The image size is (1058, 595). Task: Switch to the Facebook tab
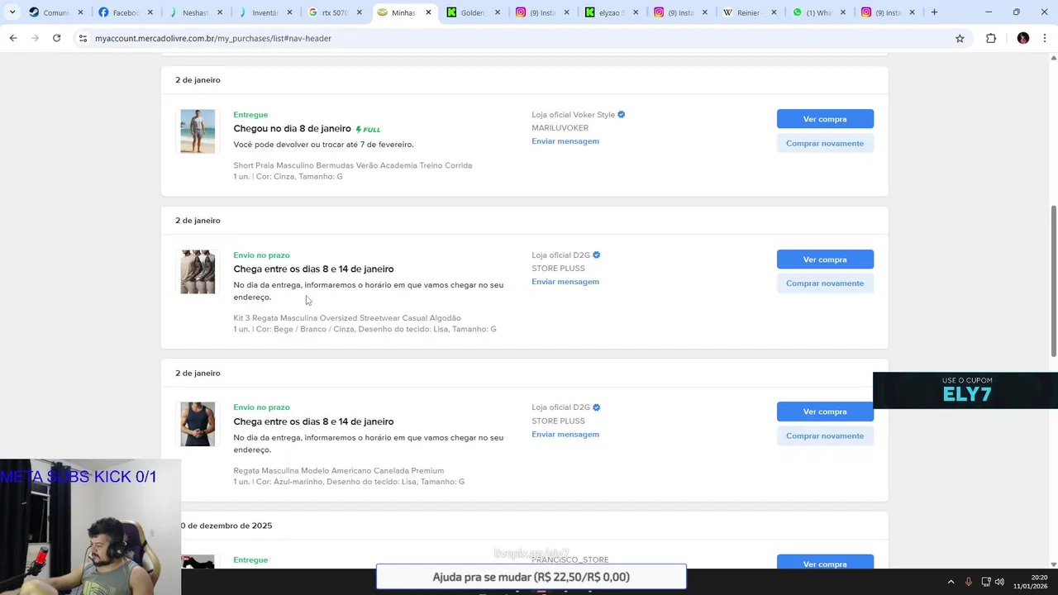pyautogui.click(x=124, y=12)
